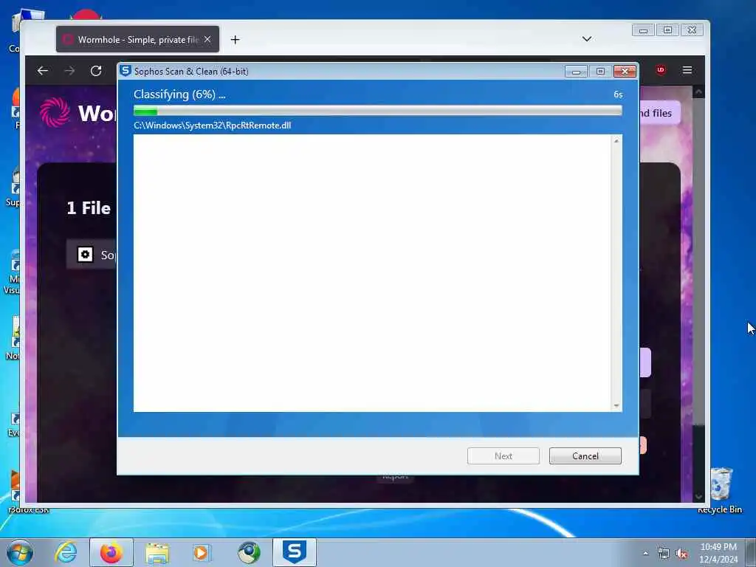The image size is (756, 567).
Task: Open the network tray icon
Action: coord(664,554)
